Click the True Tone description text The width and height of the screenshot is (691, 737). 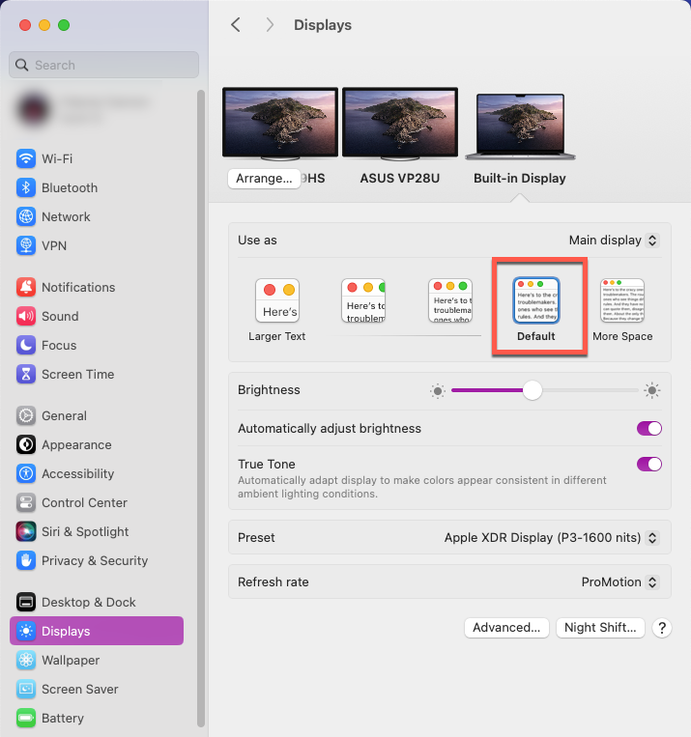point(422,488)
